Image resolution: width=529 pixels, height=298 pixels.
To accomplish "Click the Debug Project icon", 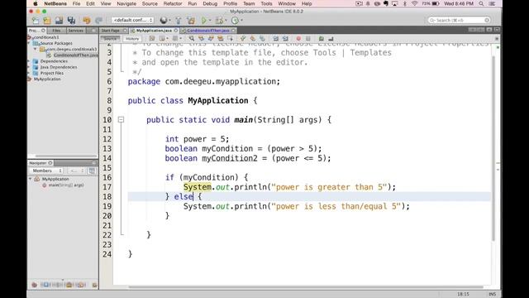I will pyautogui.click(x=219, y=20).
